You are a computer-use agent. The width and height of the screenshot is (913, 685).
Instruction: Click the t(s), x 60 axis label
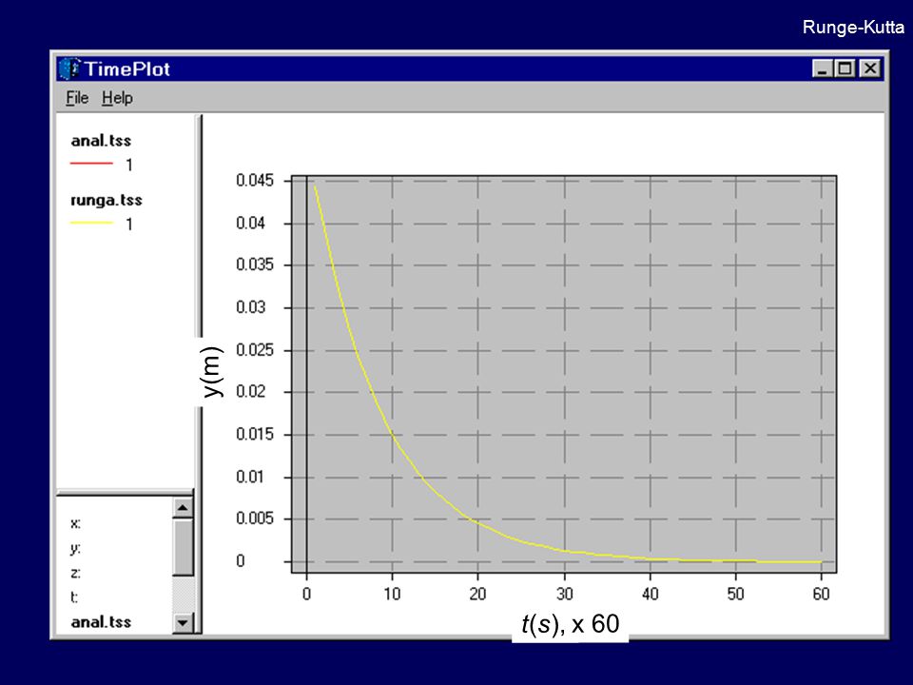(570, 624)
